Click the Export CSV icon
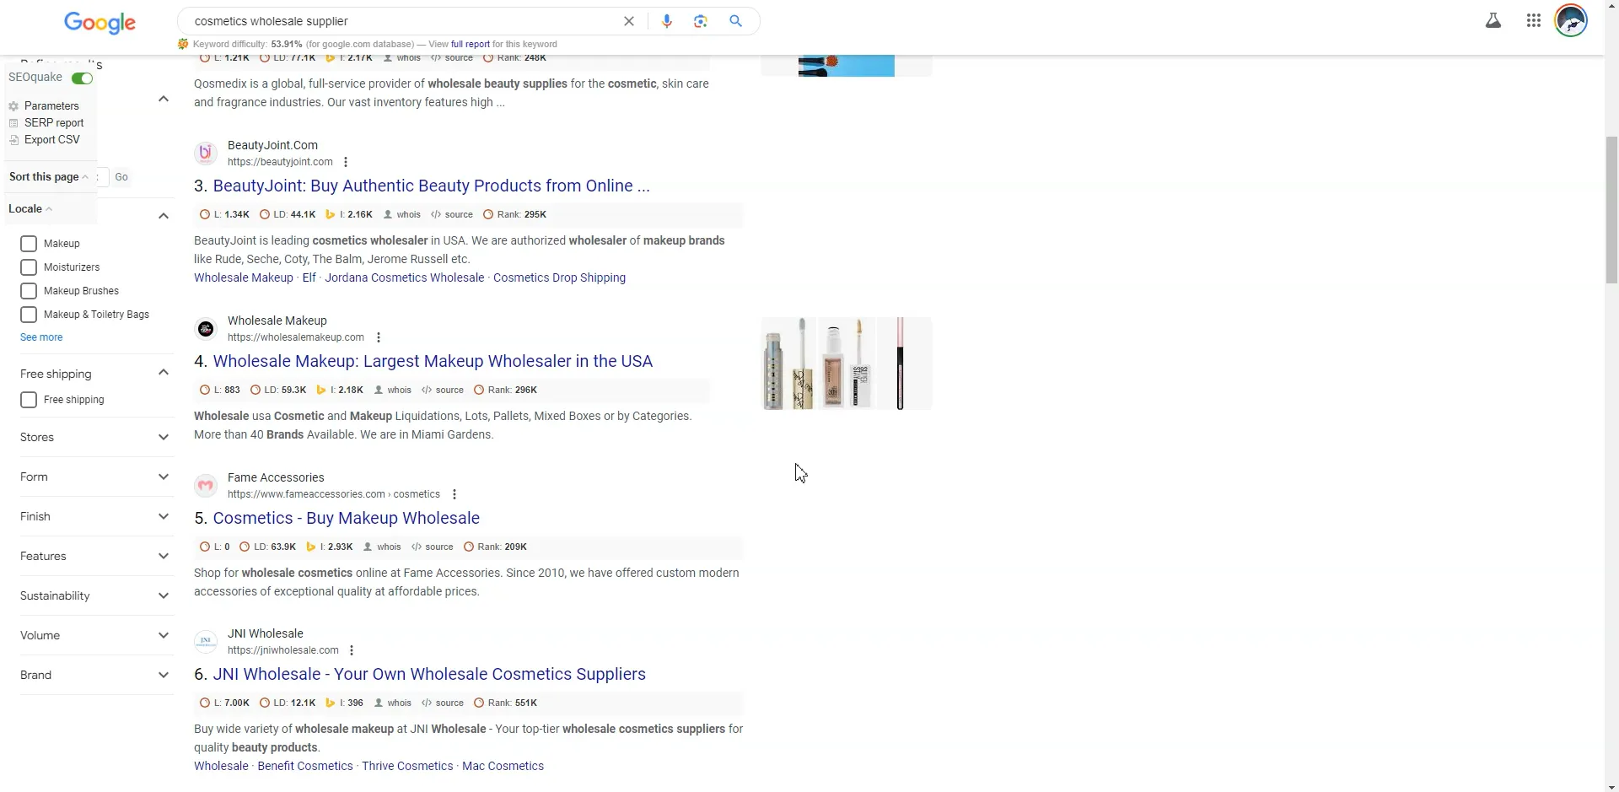This screenshot has height=792, width=1619. click(13, 140)
